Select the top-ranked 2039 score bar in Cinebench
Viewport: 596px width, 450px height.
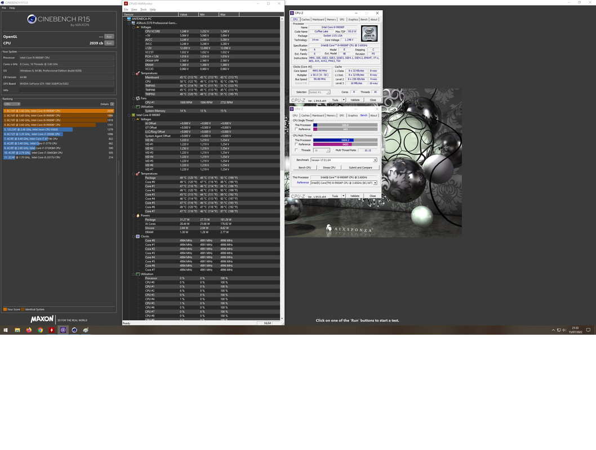pyautogui.click(x=59, y=111)
